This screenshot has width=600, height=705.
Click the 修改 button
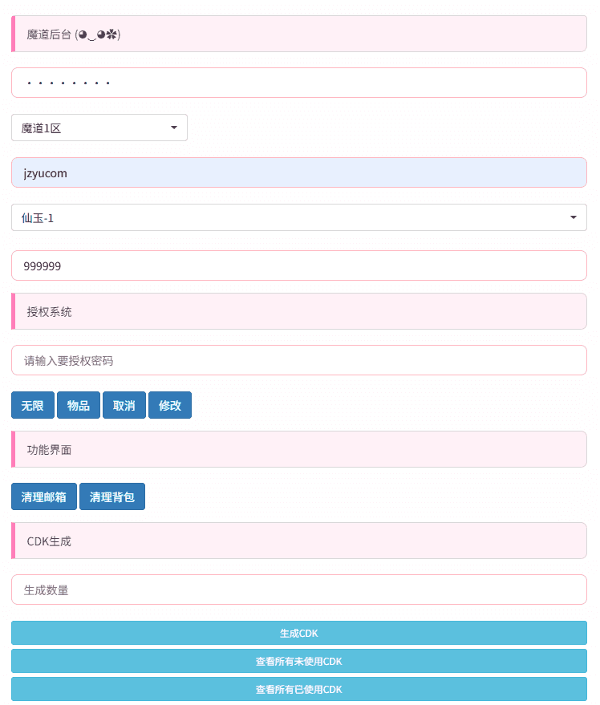[x=170, y=406]
